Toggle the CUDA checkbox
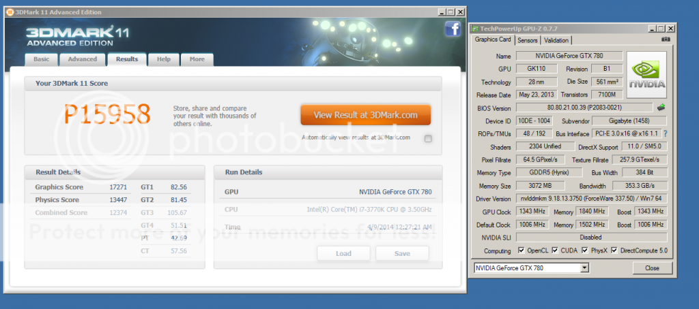The height and width of the screenshot is (309, 699). [555, 250]
